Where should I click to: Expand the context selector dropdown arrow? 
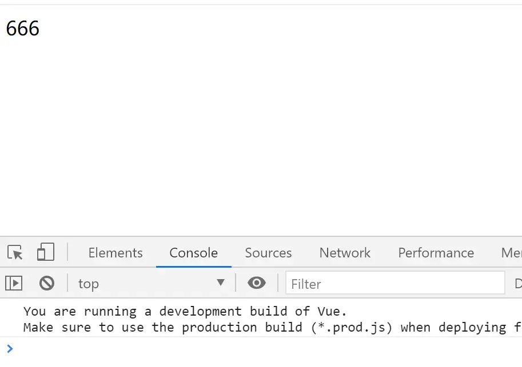click(221, 283)
